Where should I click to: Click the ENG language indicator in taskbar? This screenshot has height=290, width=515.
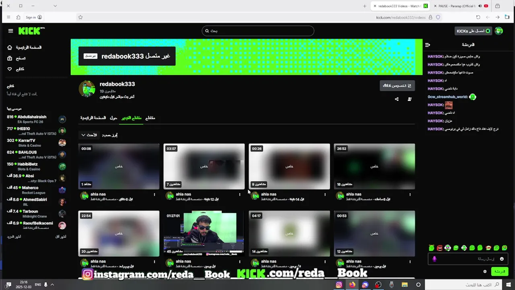[38, 284]
